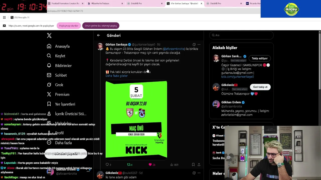Bookmark the Gürkan Sarıkaya post
Viewport: 321px width, 180px height.
point(193,164)
